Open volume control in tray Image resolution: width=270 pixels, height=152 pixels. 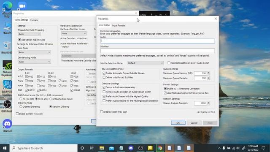(x=238, y=148)
